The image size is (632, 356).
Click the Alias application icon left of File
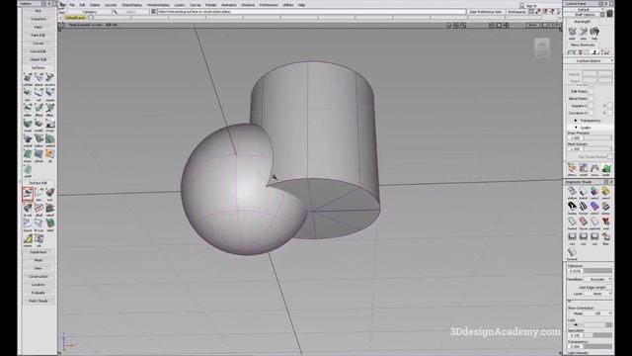point(63,5)
